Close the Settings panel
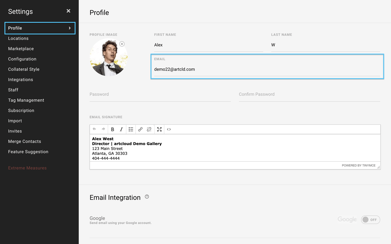This screenshot has height=244, width=391. coord(68,11)
